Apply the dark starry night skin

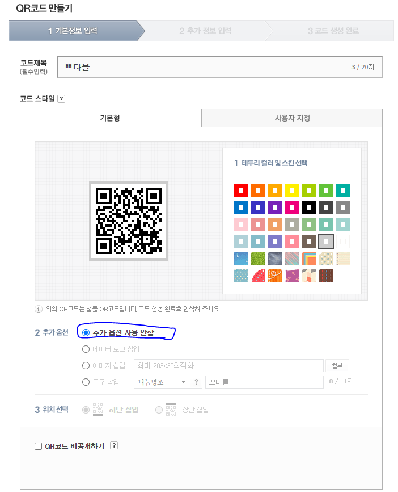(274, 258)
